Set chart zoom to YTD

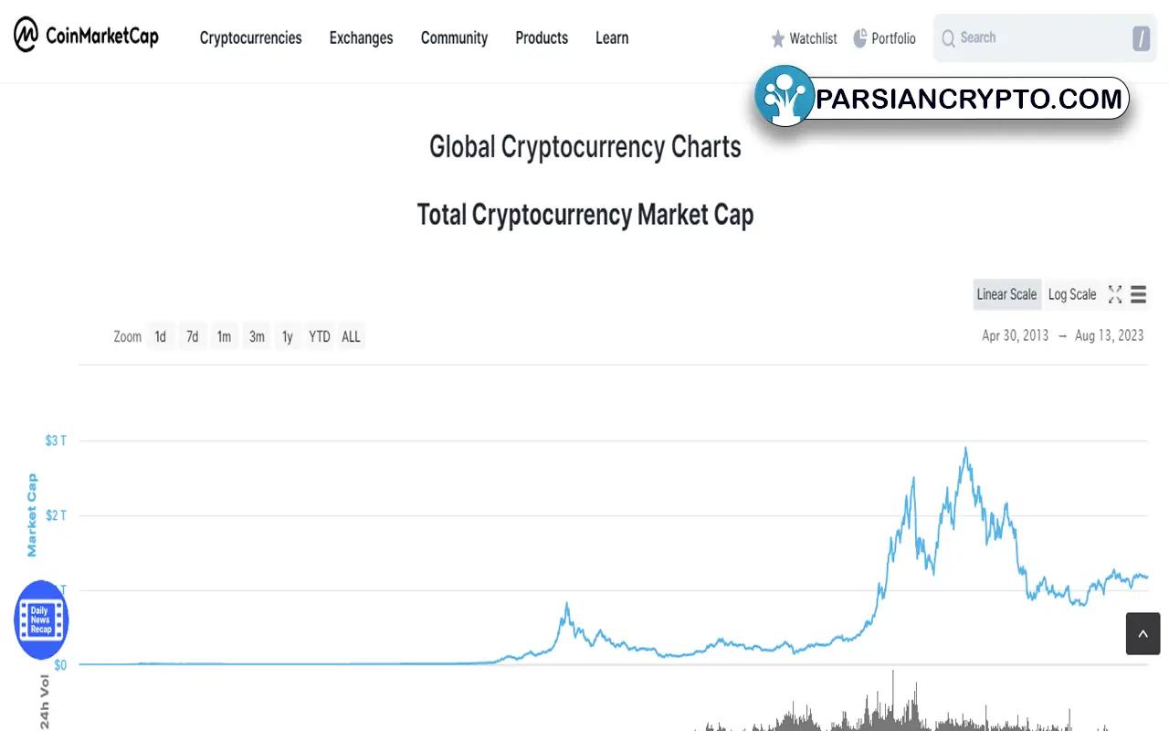coord(319,336)
